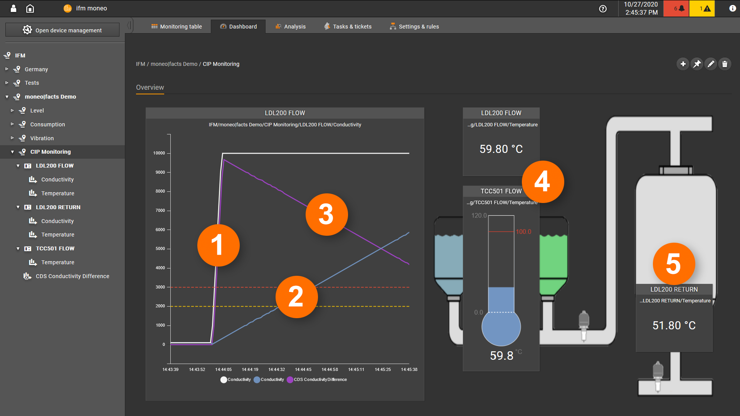The image size is (740, 416).
Task: Click the yellow warning indicator
Action: (x=702, y=8)
